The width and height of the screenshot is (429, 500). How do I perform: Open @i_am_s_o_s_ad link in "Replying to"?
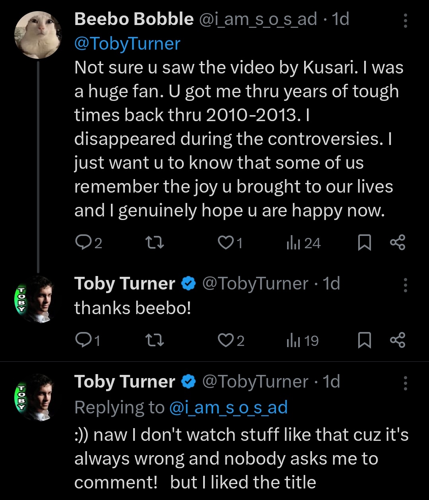pos(228,407)
